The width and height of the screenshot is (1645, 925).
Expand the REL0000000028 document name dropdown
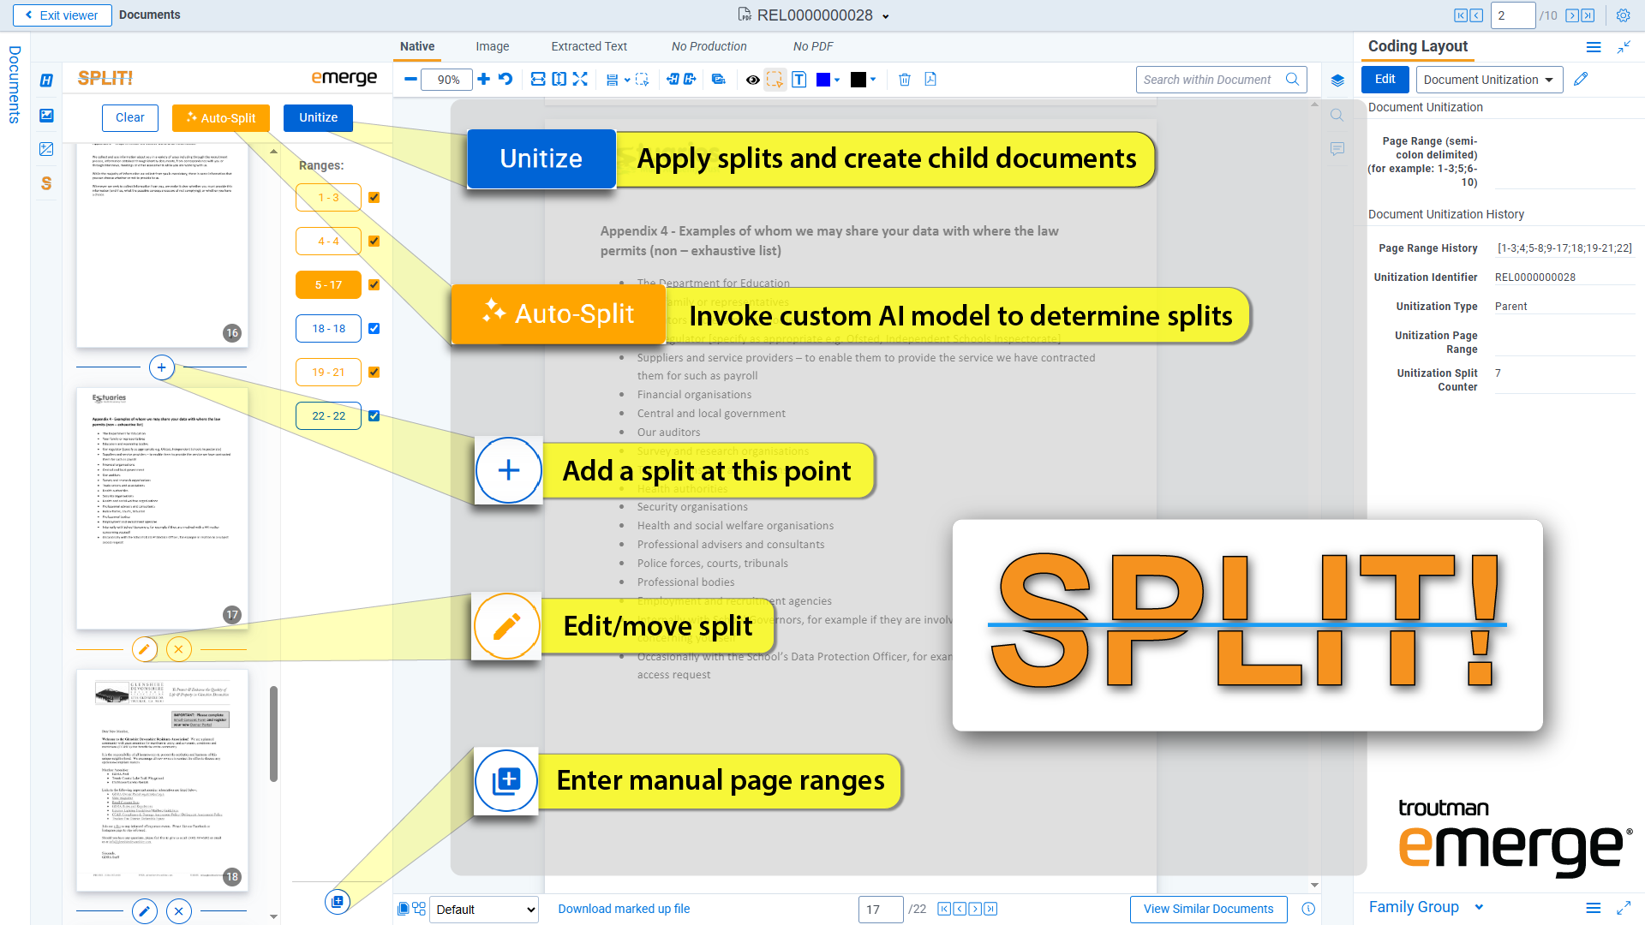tap(886, 16)
